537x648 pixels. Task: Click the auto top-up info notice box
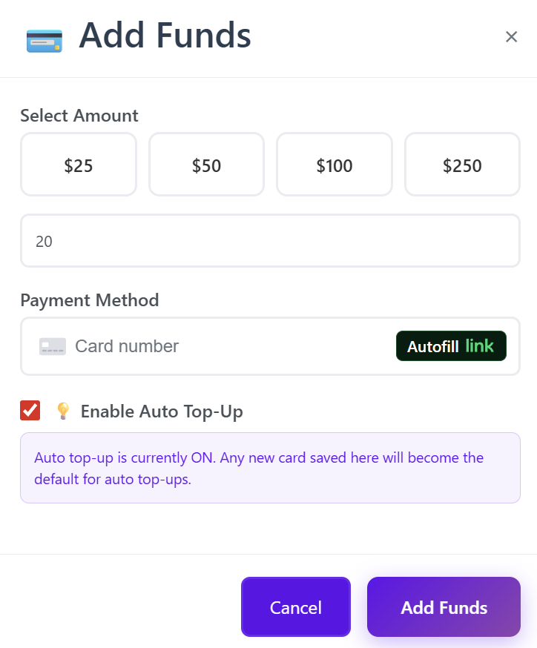tap(270, 468)
